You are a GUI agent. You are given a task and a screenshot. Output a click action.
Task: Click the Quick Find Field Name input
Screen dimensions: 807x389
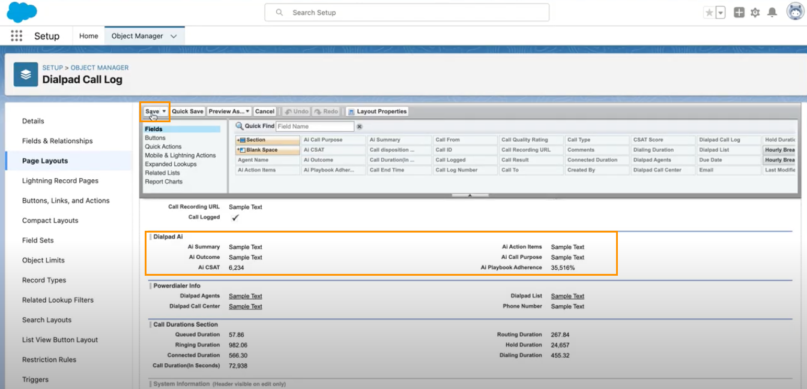pos(315,126)
